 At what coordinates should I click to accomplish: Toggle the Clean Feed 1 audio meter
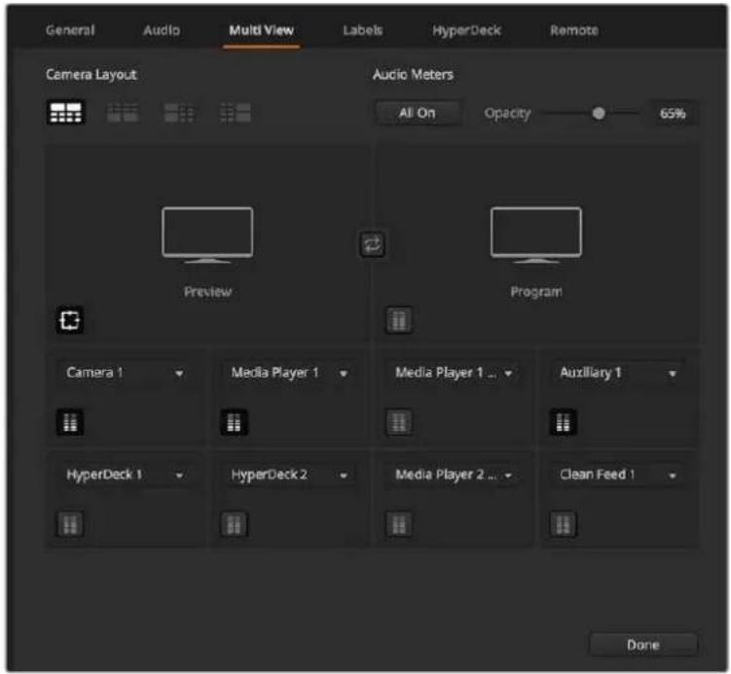tap(563, 524)
